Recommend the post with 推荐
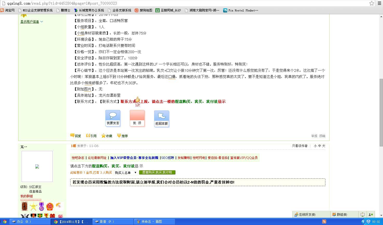The height and width of the screenshot is (225, 383). pos(122,136)
